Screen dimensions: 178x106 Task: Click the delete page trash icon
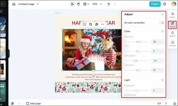point(19,103)
